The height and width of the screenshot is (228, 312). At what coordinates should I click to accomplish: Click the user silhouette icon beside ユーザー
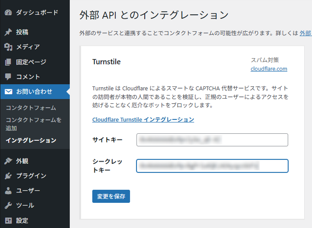coord(8,191)
